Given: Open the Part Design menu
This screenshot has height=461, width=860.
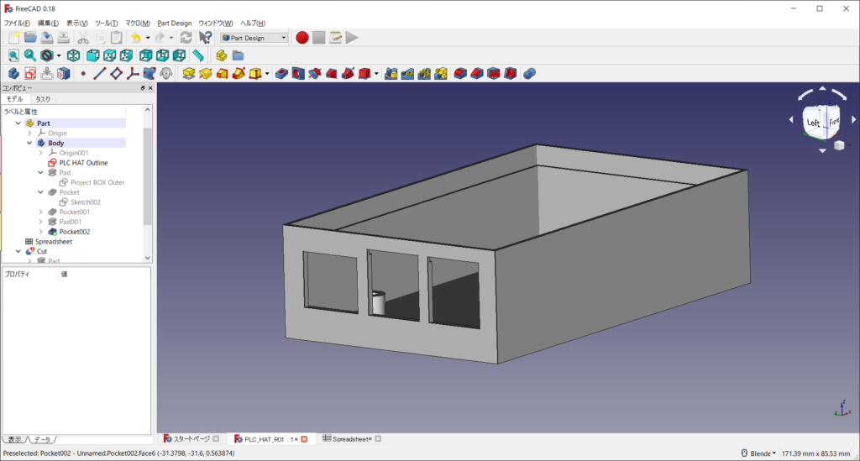Looking at the screenshot, I should click(x=175, y=23).
